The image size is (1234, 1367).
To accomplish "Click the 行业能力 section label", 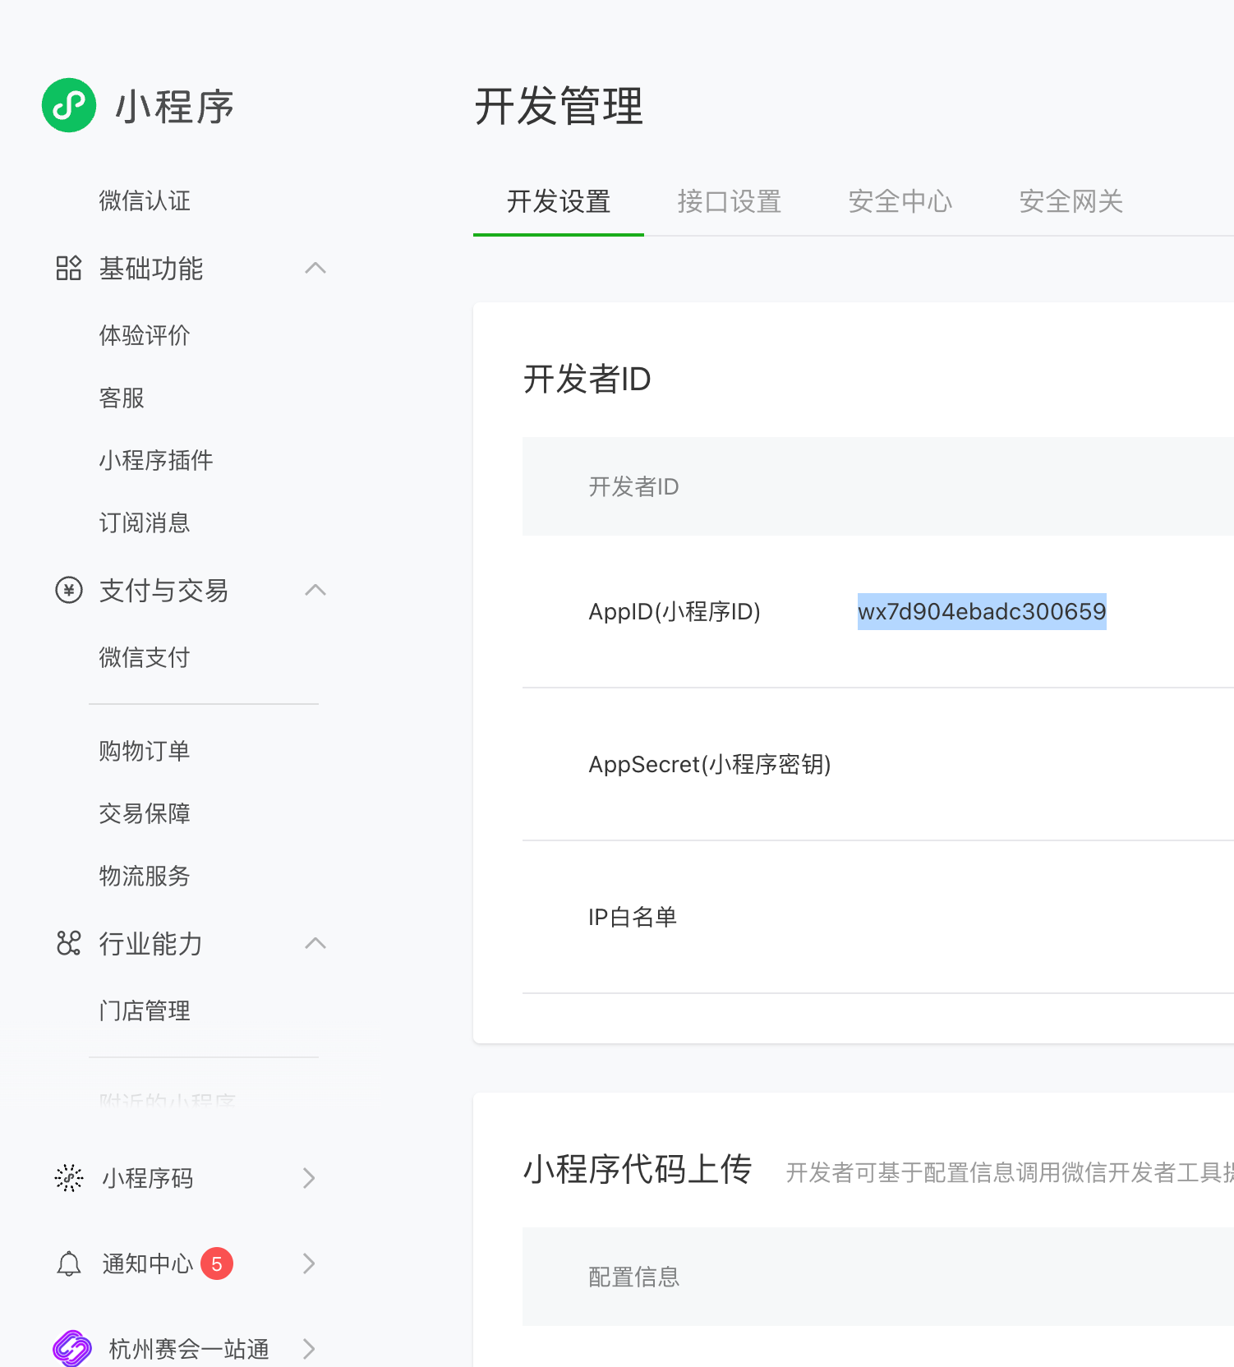I will click(x=151, y=943).
